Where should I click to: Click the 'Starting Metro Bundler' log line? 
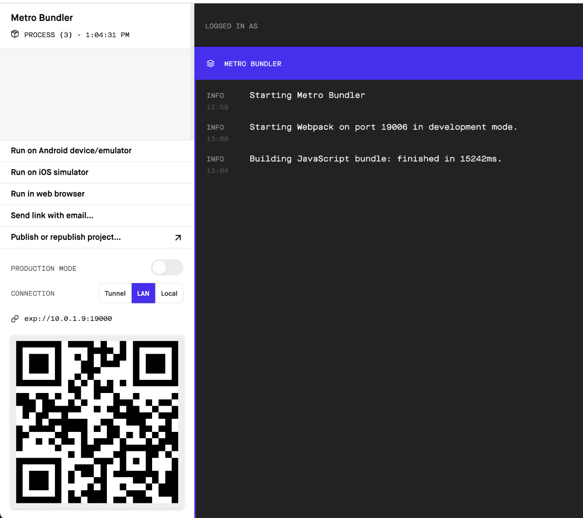pyautogui.click(x=307, y=95)
